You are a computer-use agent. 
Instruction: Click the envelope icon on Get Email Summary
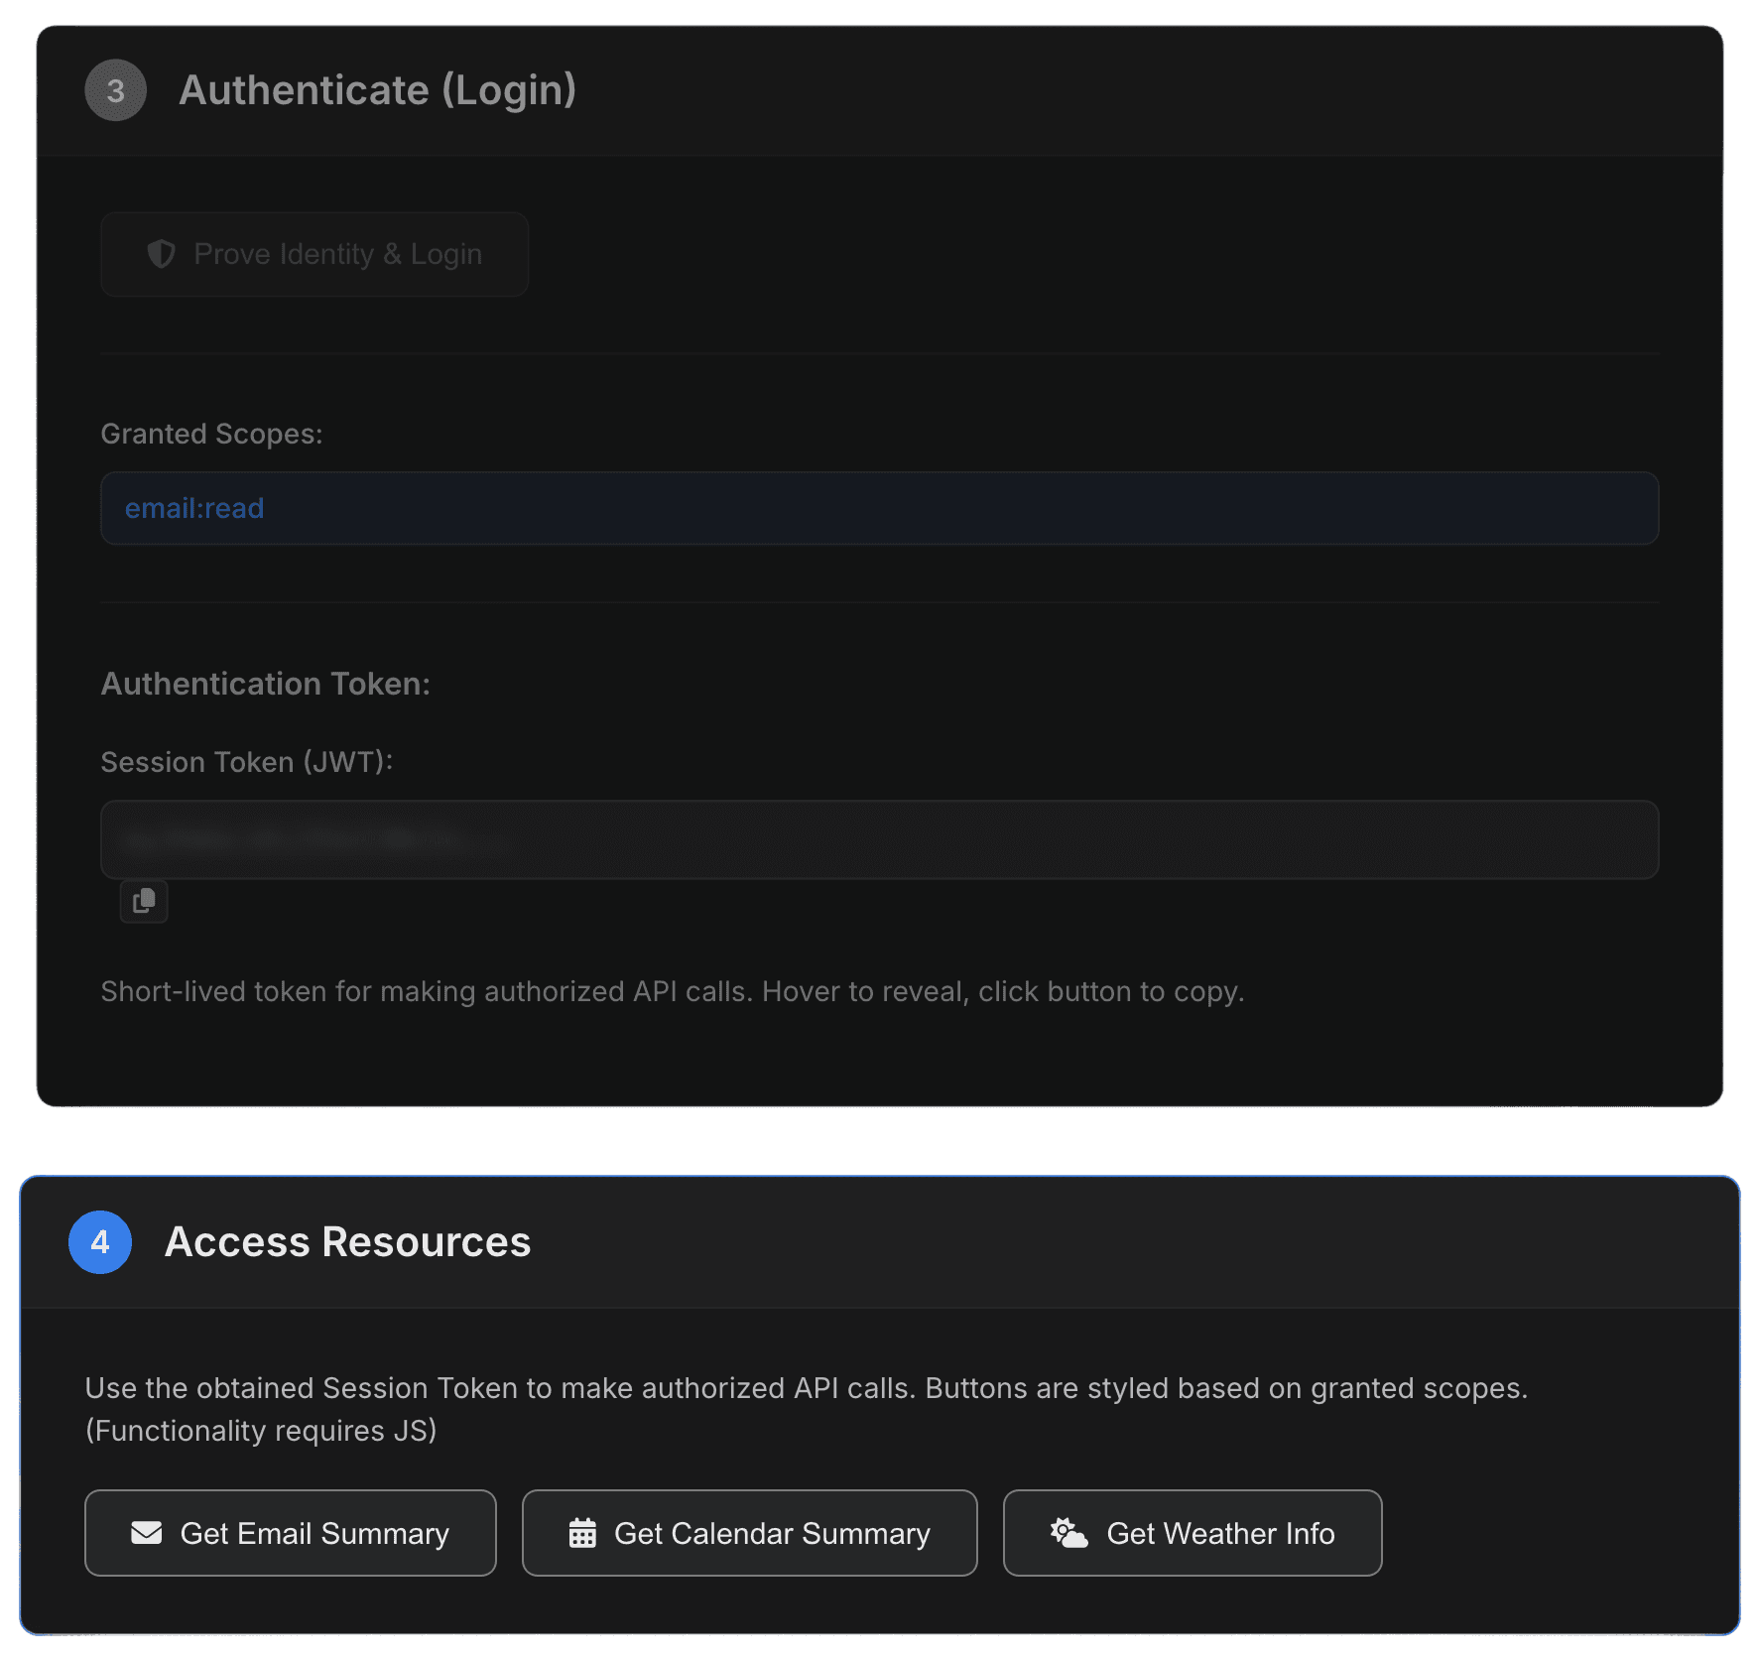tap(147, 1533)
